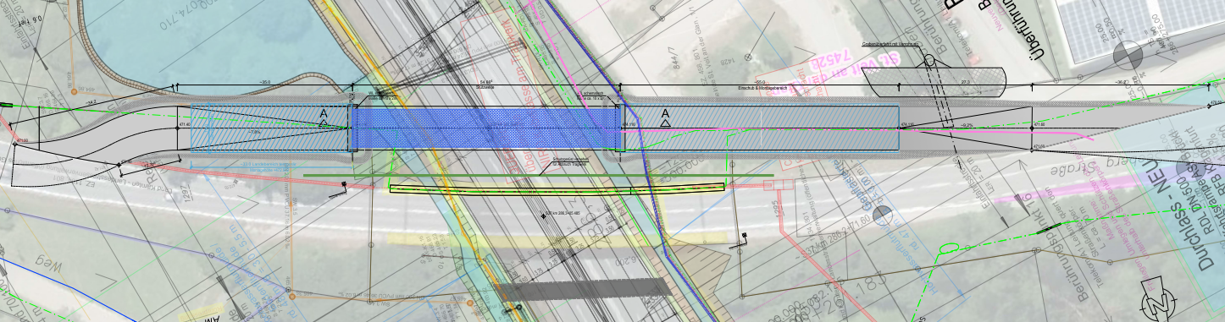Select the right section marker A triangle
This screenshot has height=322, width=1225.
click(x=666, y=123)
